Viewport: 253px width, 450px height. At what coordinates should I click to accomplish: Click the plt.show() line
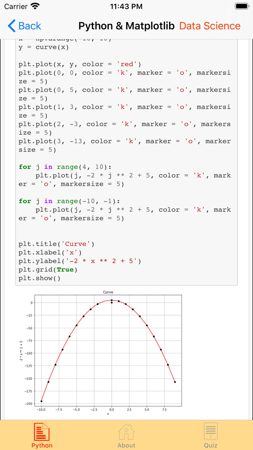39,278
